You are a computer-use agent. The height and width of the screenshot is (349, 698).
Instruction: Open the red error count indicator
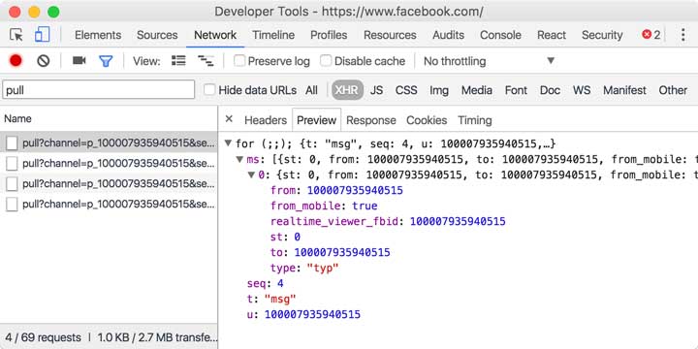(x=650, y=35)
